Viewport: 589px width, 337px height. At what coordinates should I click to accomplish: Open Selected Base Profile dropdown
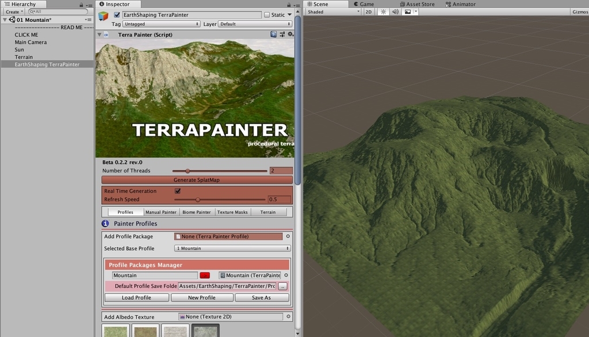pos(232,248)
